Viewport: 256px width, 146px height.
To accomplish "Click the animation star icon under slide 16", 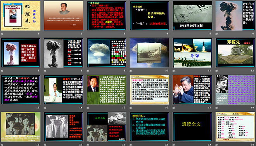I will point(131,108).
